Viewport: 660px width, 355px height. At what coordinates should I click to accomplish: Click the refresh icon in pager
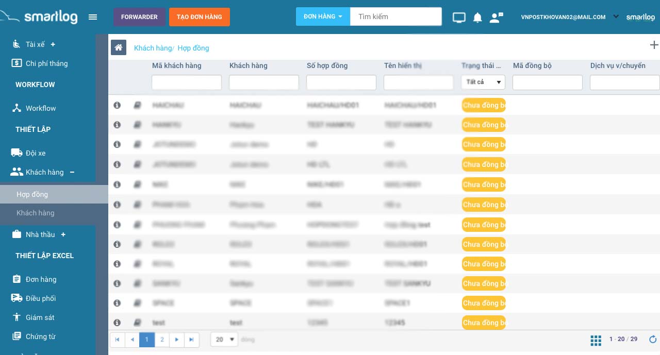pos(653,339)
